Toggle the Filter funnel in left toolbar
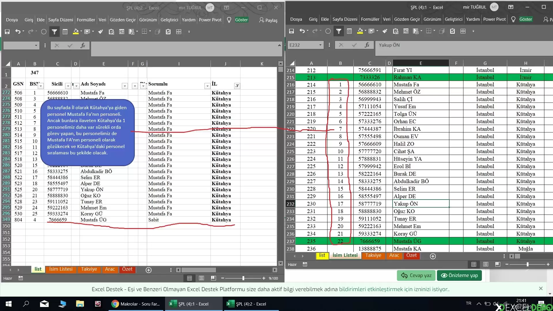 click(54, 32)
